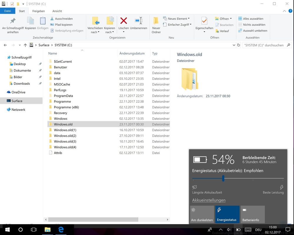294x235 pixels.
Task: Expand the Öffnen dropdown arrow
Action: click(231, 18)
